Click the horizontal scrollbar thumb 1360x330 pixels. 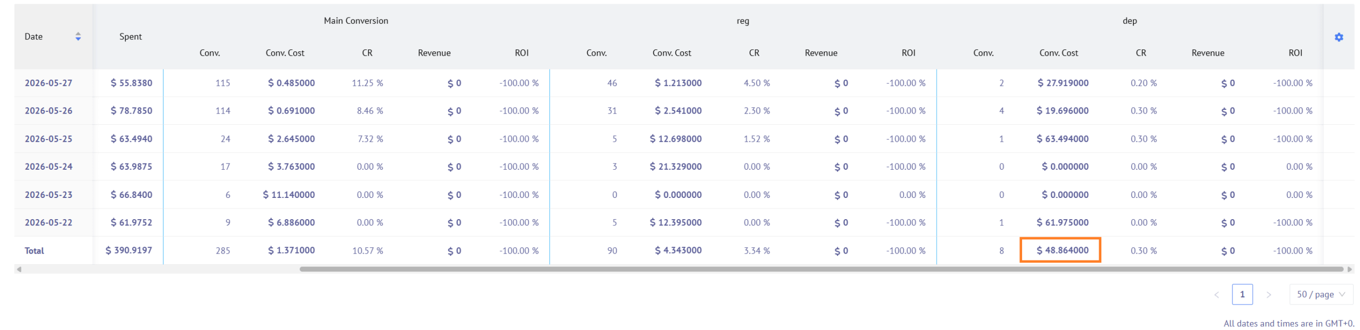(x=820, y=270)
